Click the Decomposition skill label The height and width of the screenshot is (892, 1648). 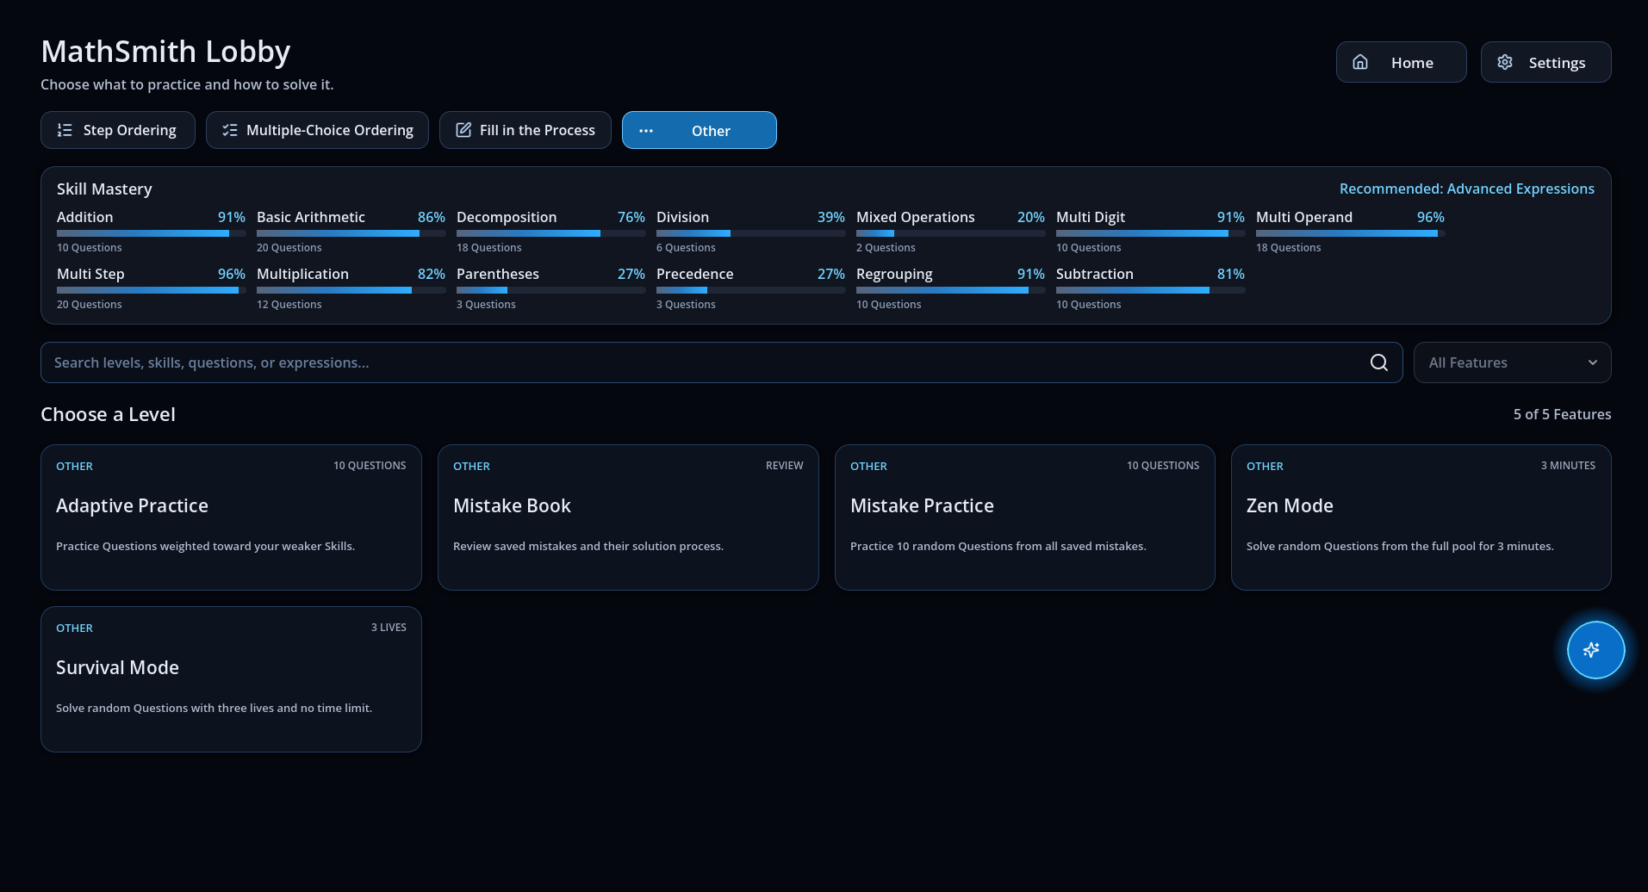pos(507,217)
